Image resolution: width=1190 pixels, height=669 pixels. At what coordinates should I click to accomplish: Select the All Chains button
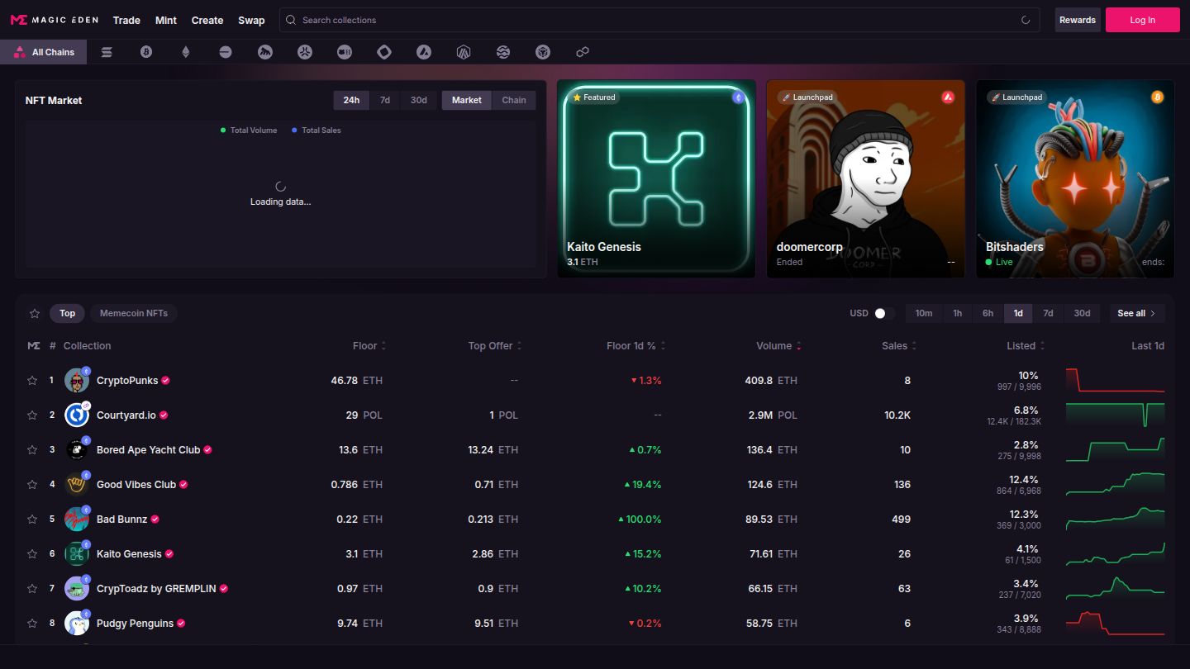(44, 52)
